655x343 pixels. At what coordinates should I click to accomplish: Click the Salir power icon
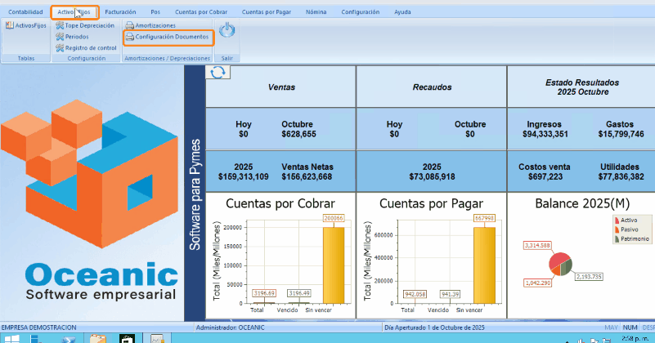point(227,31)
